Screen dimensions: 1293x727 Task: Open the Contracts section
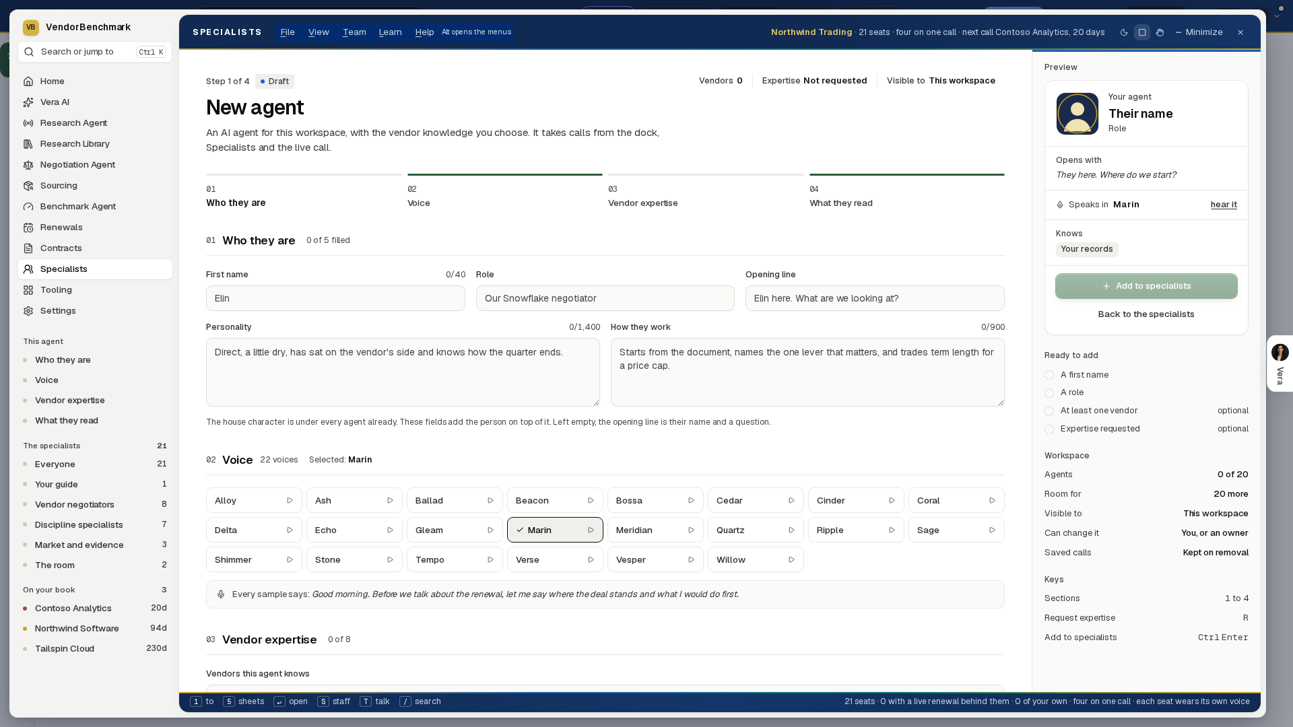(95, 248)
